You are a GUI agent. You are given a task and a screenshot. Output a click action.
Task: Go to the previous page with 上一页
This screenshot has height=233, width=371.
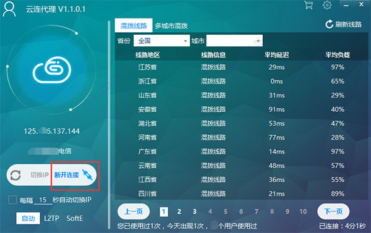134,211
